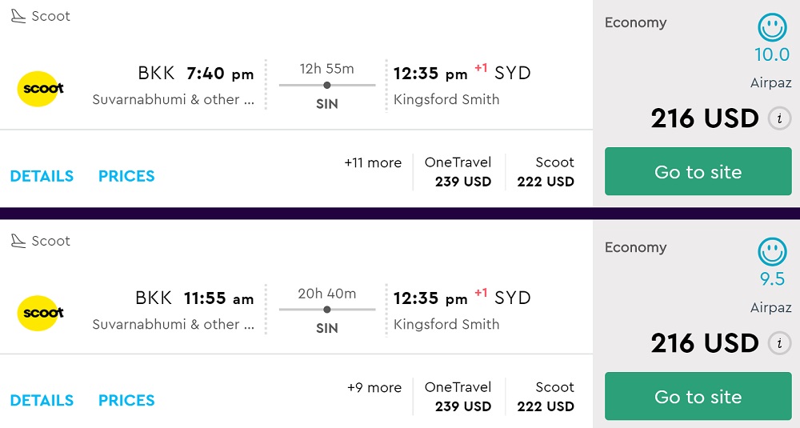
Task: Click the info icon beside the first 216 USD
Action: click(779, 119)
